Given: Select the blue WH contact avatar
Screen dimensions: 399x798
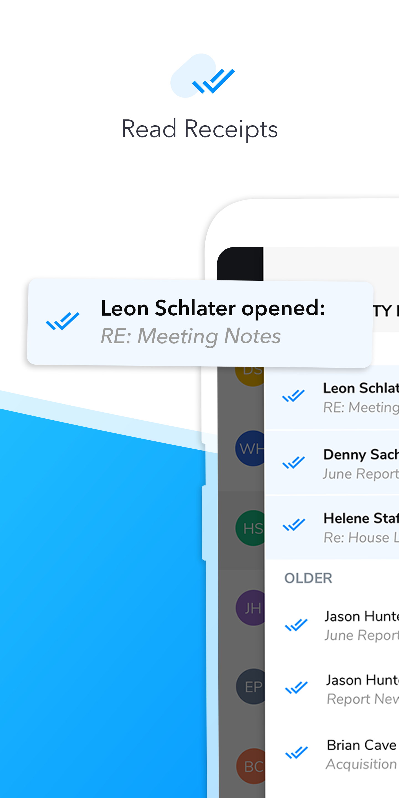Looking at the screenshot, I should pyautogui.click(x=250, y=448).
